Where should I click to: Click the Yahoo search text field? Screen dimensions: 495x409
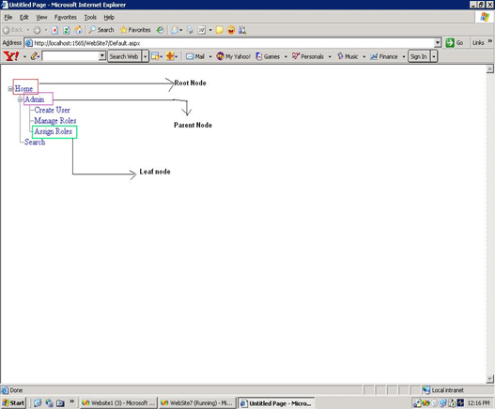click(70, 56)
